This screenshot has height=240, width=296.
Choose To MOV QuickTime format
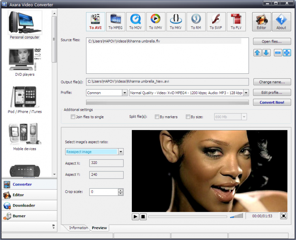tap(135, 22)
